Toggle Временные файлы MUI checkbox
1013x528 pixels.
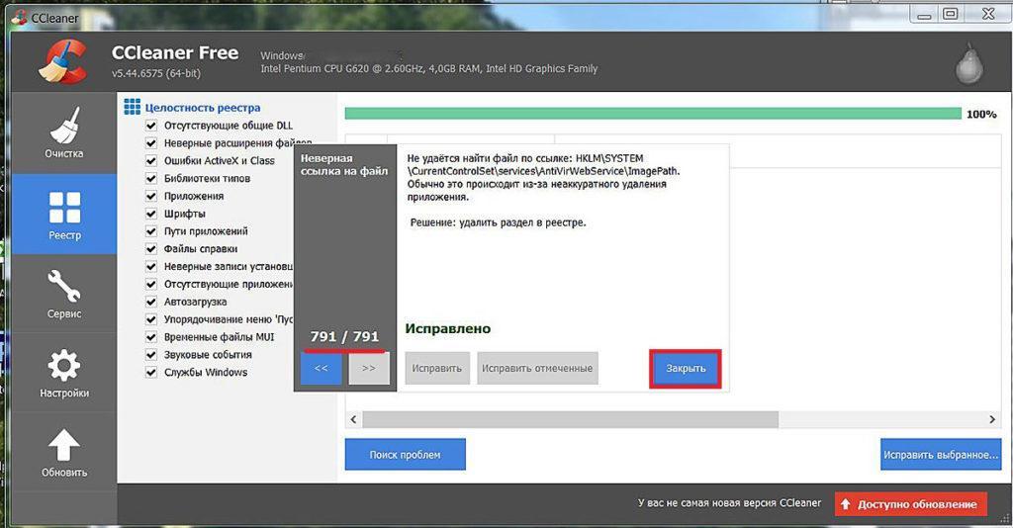(x=151, y=337)
